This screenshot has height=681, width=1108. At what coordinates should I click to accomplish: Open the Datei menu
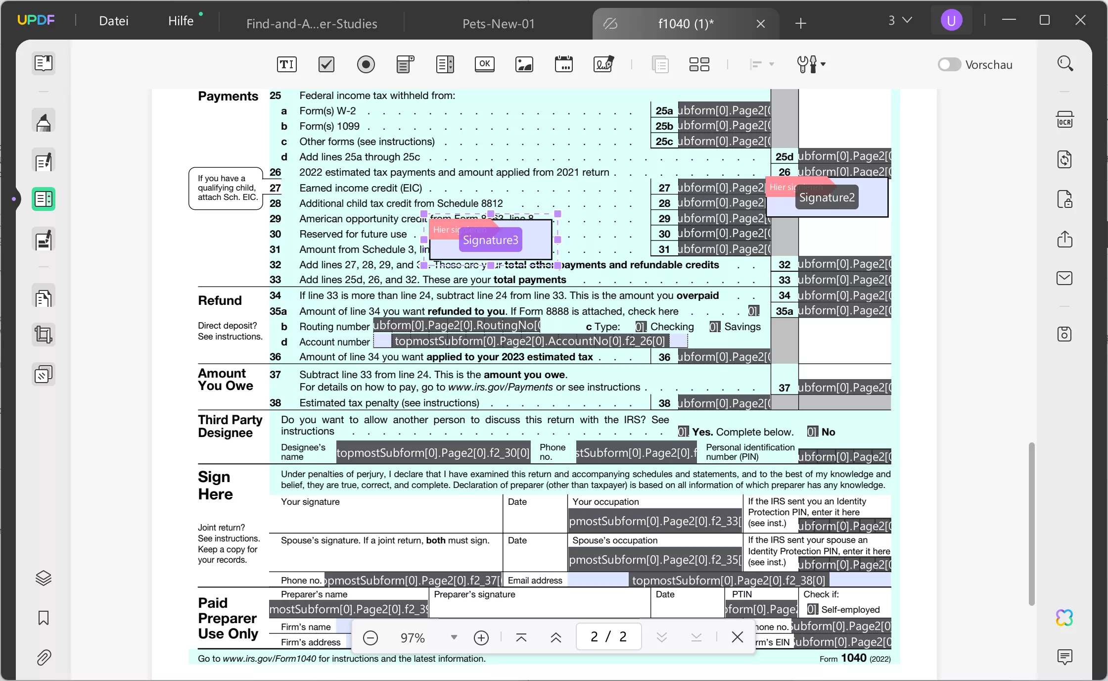[113, 21]
